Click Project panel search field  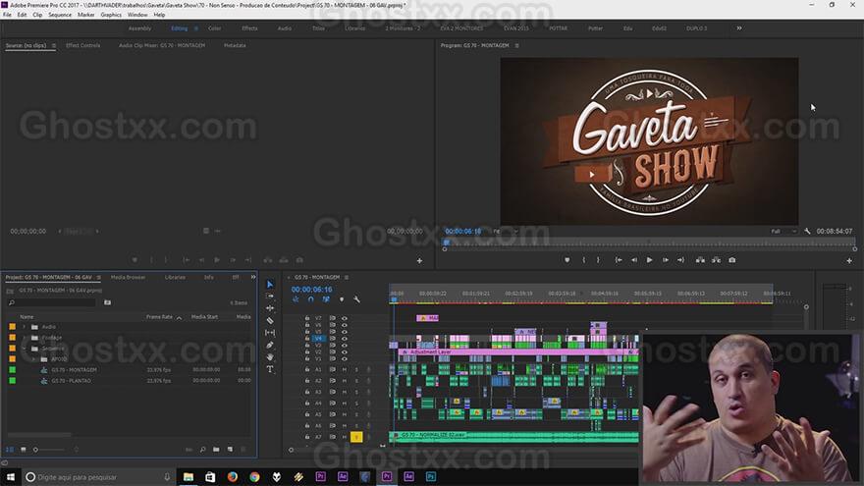[52, 302]
